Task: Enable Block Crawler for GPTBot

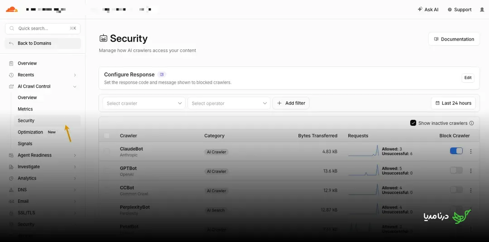Action: click(456, 171)
